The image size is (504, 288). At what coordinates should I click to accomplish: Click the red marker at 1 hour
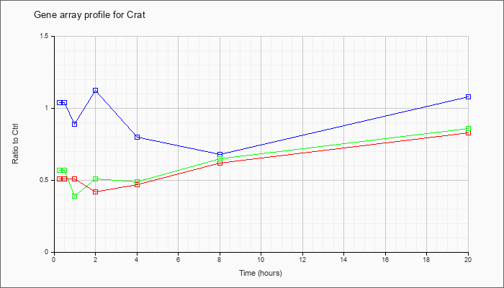(75, 179)
